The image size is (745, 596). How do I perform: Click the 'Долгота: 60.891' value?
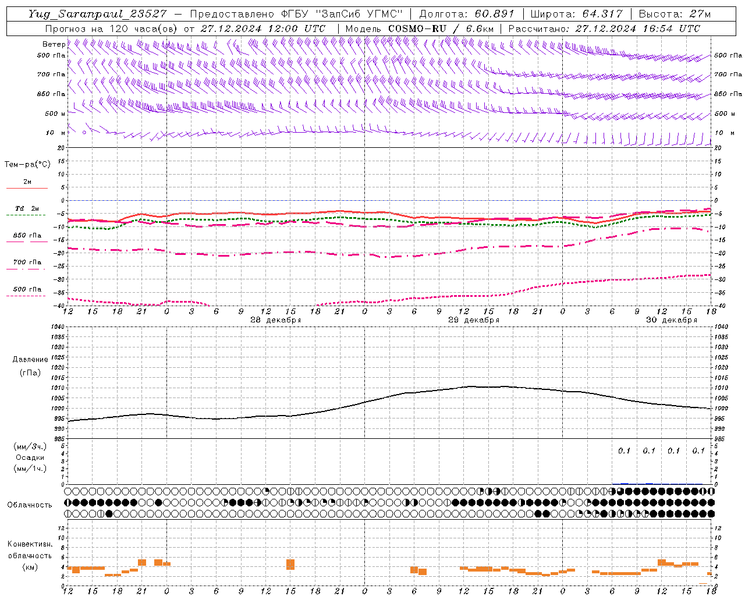pos(467,13)
